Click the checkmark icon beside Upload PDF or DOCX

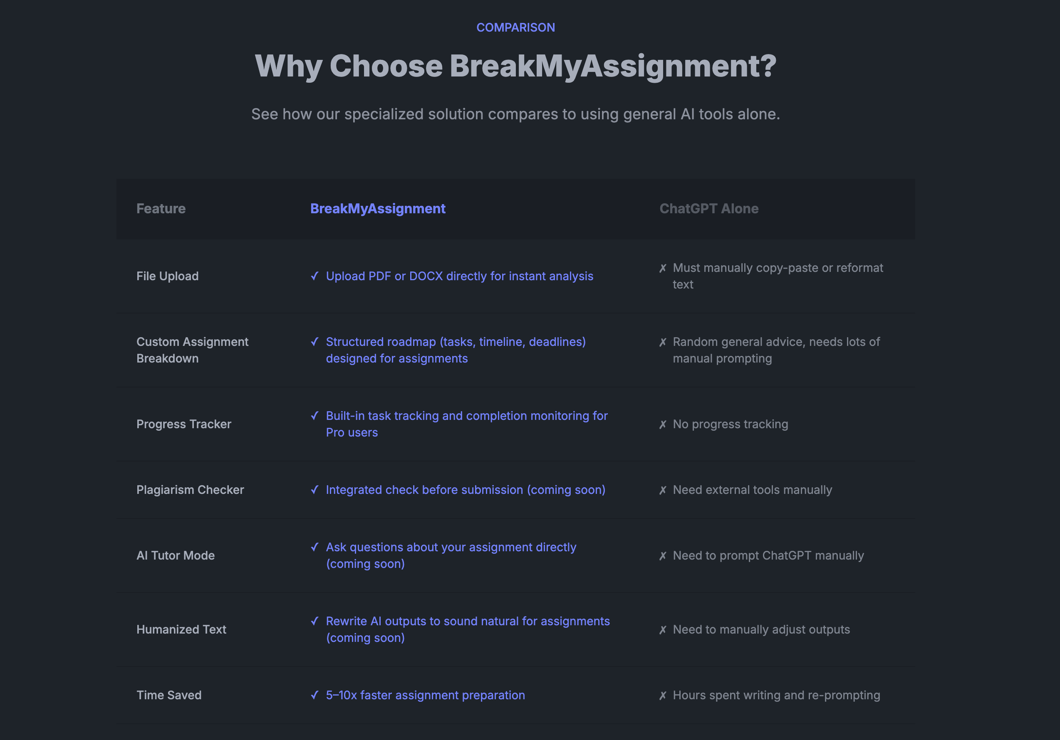[315, 276]
